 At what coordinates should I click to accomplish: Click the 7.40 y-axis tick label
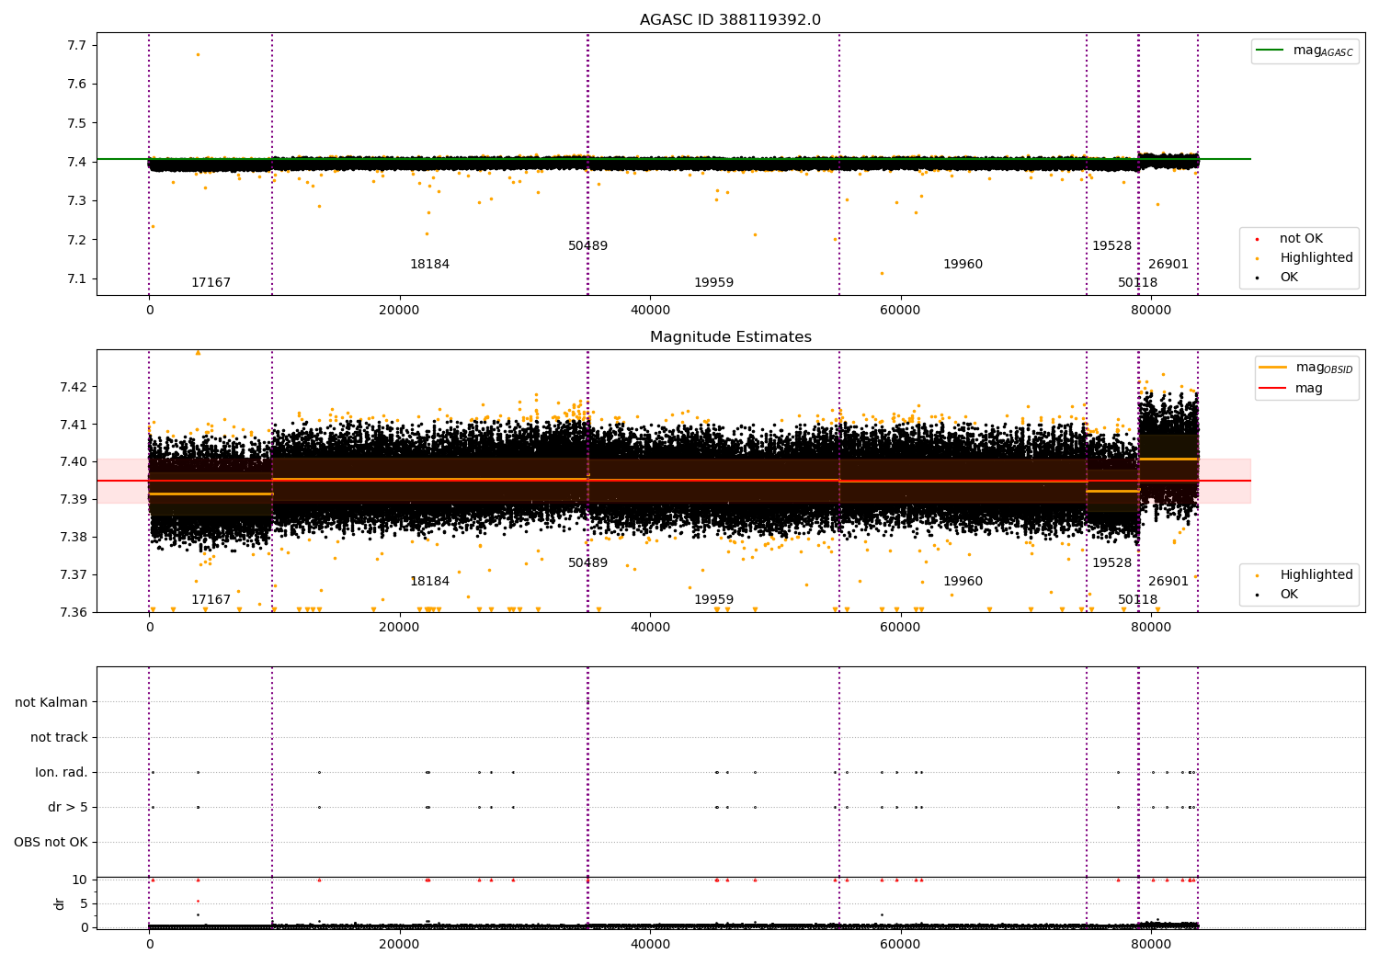(74, 462)
